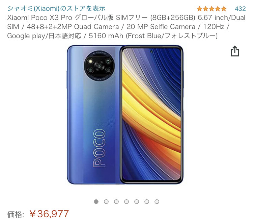The image size is (253, 223).
Task: Select the first image carousel dot
Action: 96,202
